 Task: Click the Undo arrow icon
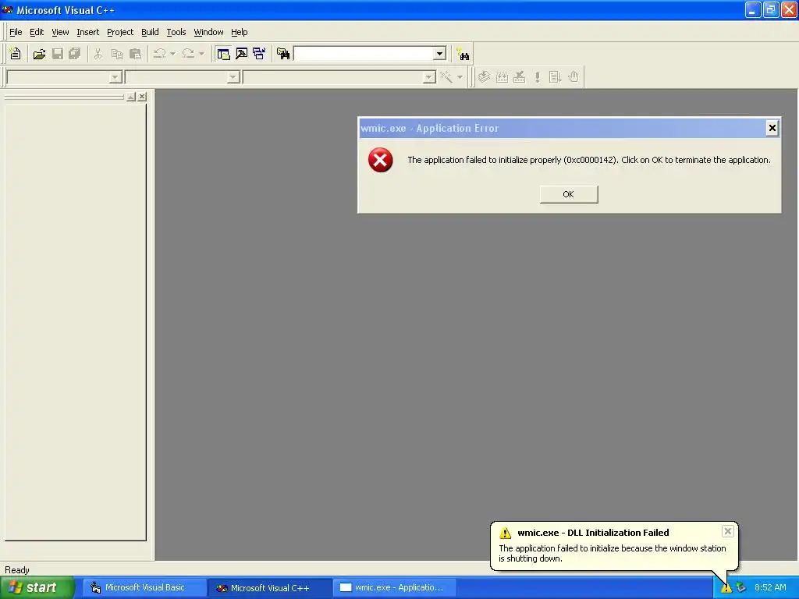click(x=159, y=54)
